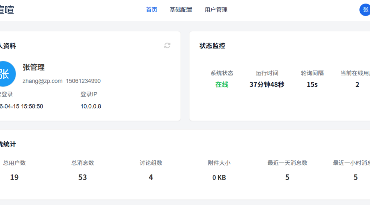
Task: Click the 运行时间 label
Action: pos(267,73)
